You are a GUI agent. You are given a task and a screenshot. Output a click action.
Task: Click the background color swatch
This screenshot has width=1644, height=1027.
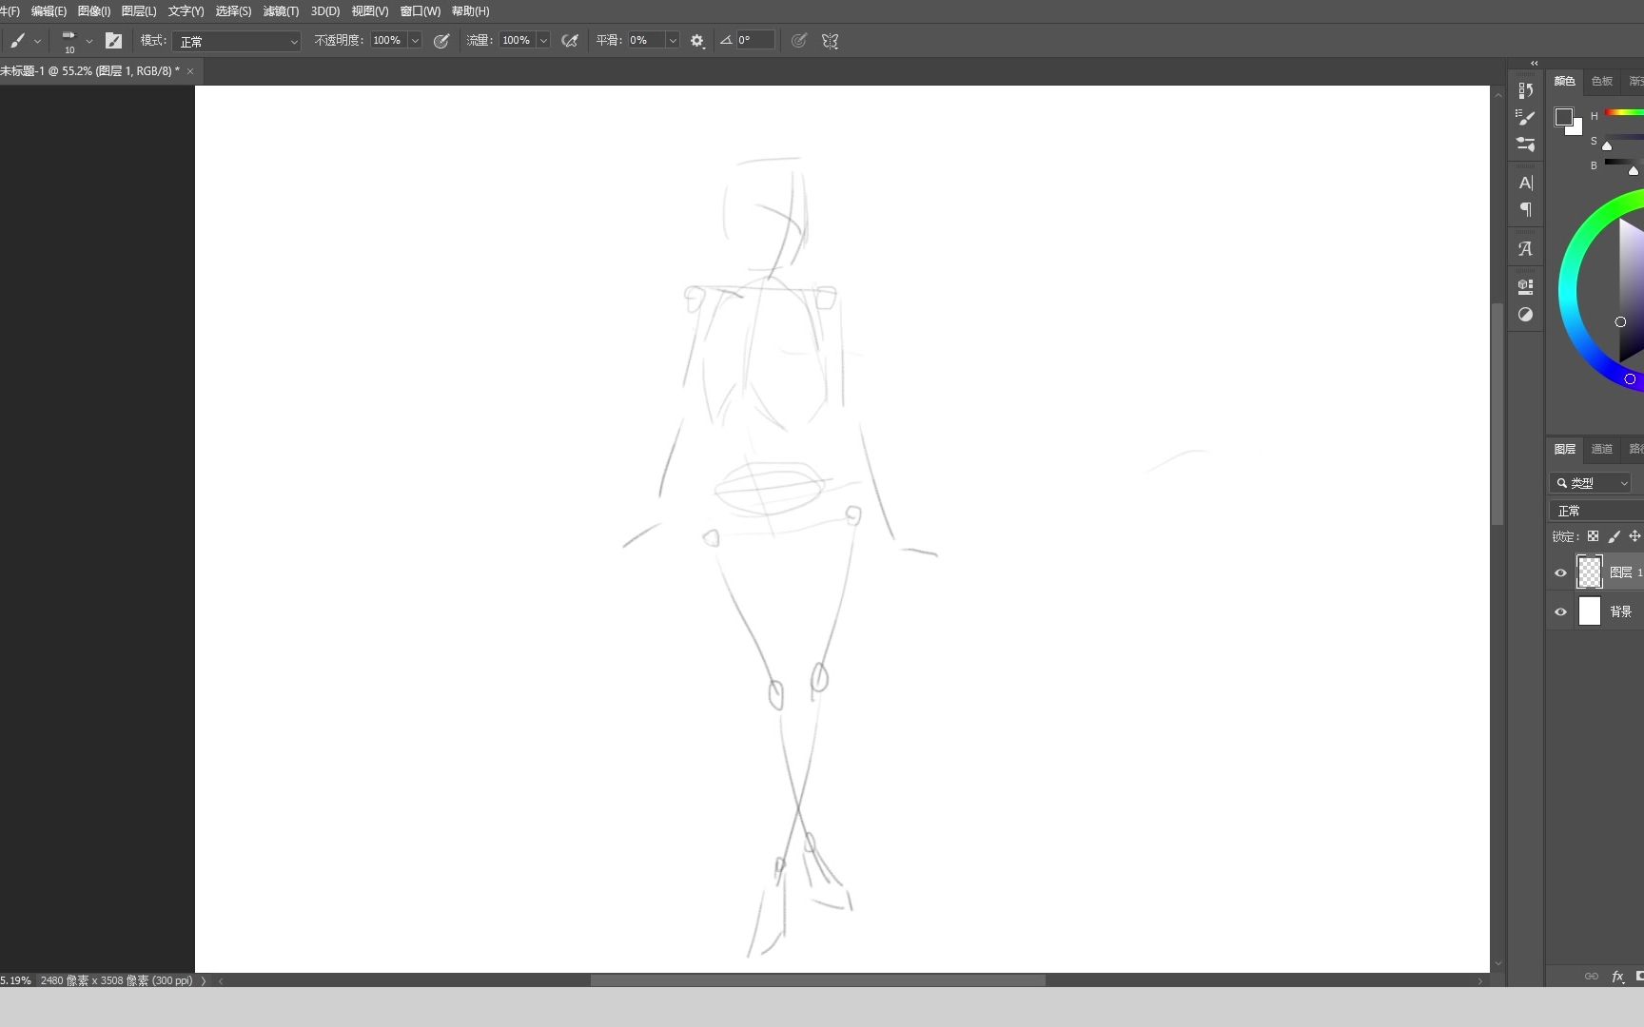pyautogui.click(x=1576, y=128)
